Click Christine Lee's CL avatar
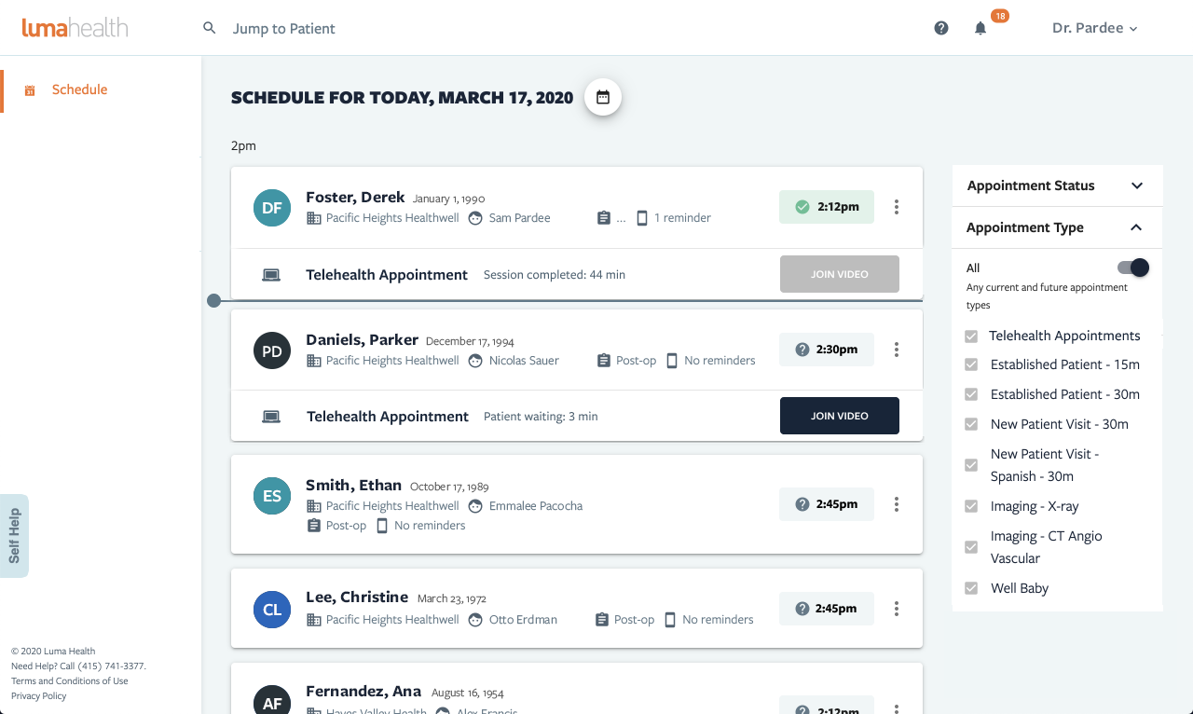This screenshot has height=714, width=1193. click(x=272, y=610)
